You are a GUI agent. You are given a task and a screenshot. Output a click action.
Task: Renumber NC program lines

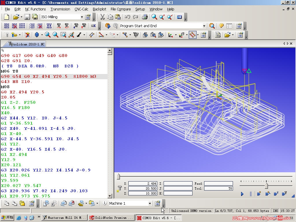pyautogui.click(x=6, y=26)
